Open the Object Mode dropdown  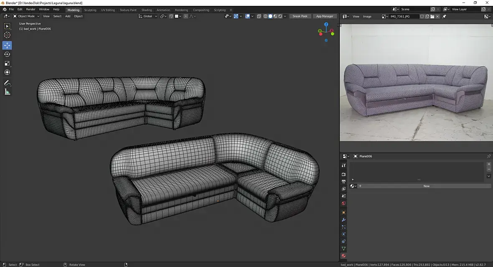click(x=26, y=16)
